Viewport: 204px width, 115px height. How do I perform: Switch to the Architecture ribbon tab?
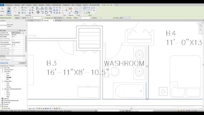9,5
